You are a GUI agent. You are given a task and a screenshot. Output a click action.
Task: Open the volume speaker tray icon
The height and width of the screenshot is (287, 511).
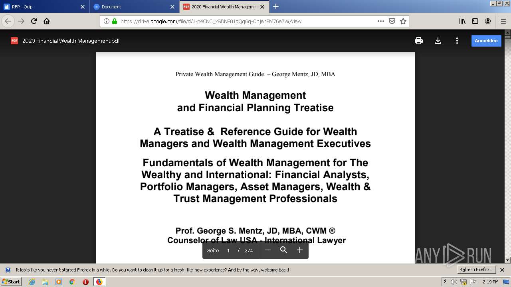(x=454, y=282)
